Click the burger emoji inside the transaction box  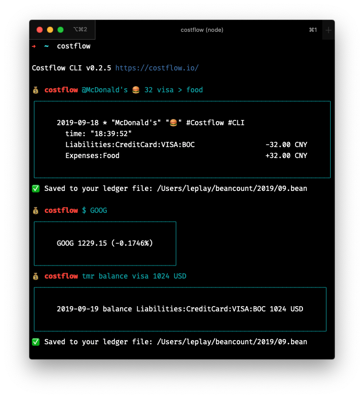click(173, 123)
